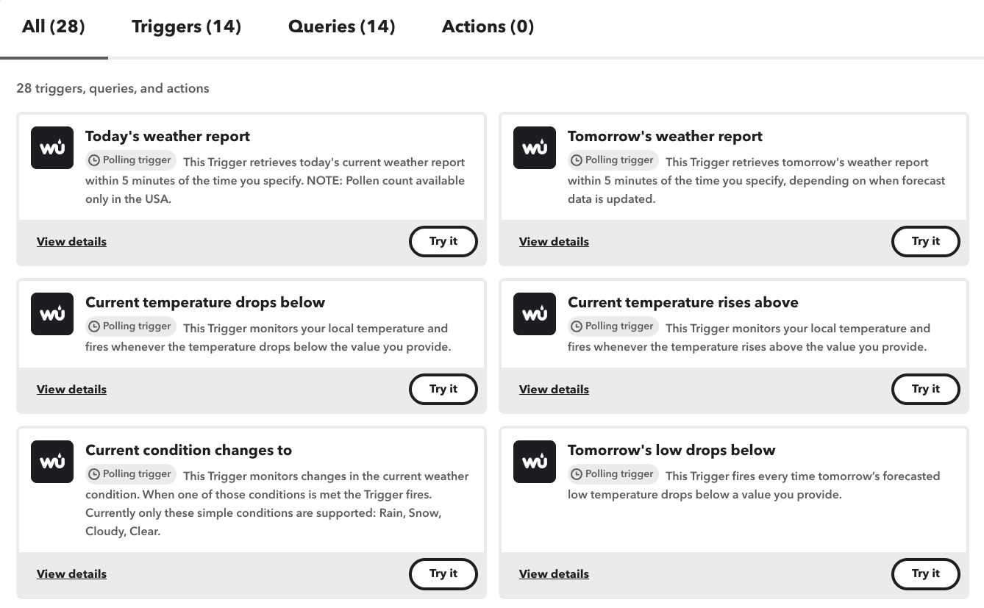Click the icon next to Current temperature drops below
This screenshot has height=608, width=984.
coord(52,314)
